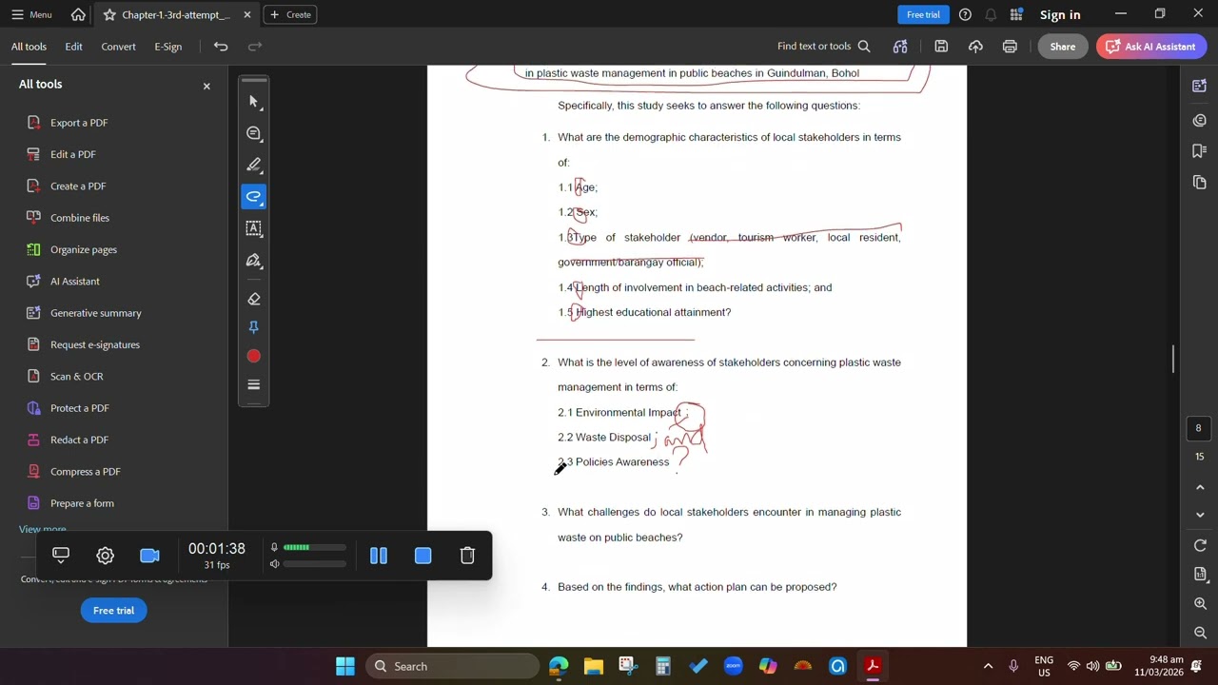The height and width of the screenshot is (685, 1218).
Task: Open the Help question mark icon
Action: [965, 14]
